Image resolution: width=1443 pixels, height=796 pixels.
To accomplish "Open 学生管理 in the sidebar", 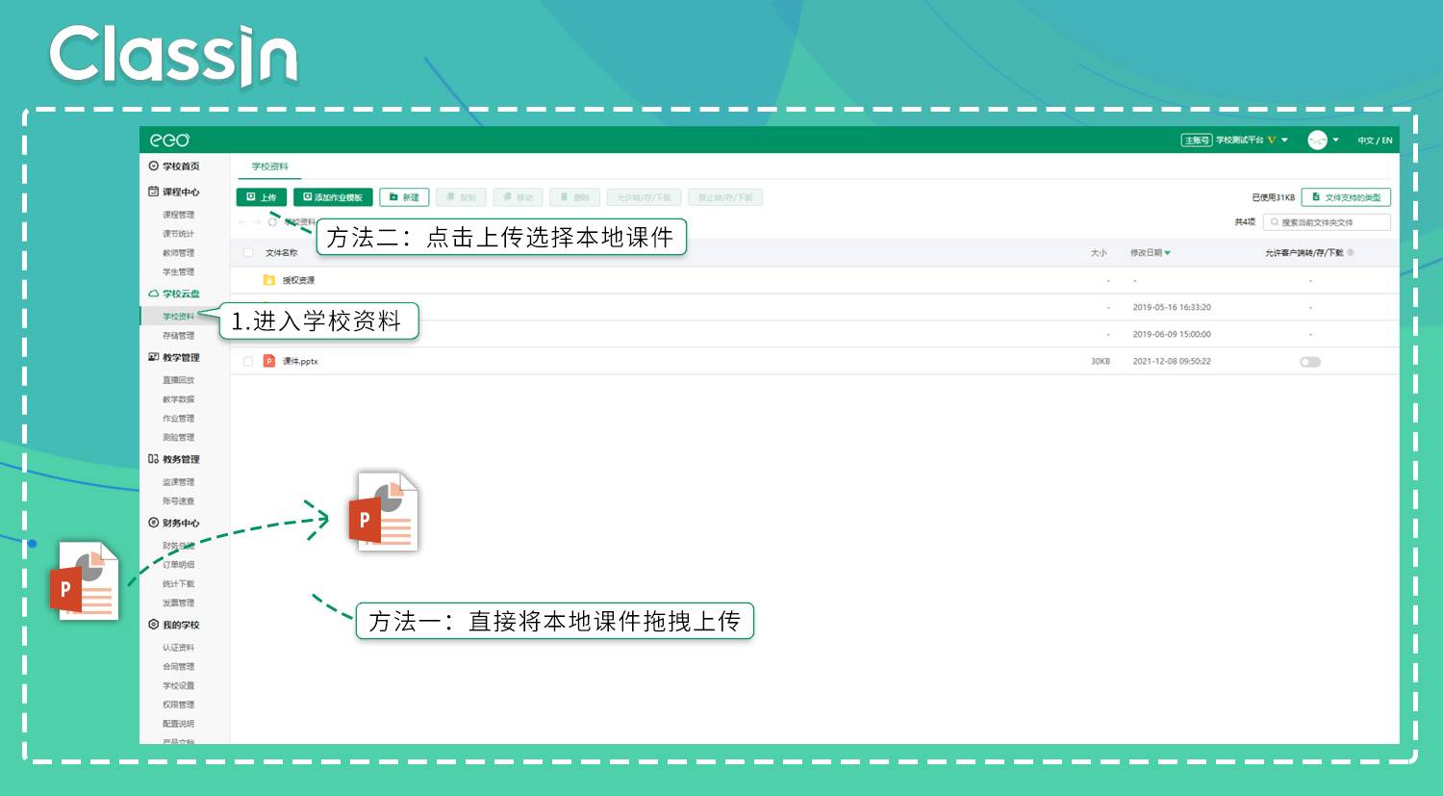I will coord(179,271).
